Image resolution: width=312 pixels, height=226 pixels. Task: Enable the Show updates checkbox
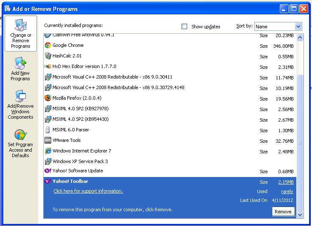point(185,27)
